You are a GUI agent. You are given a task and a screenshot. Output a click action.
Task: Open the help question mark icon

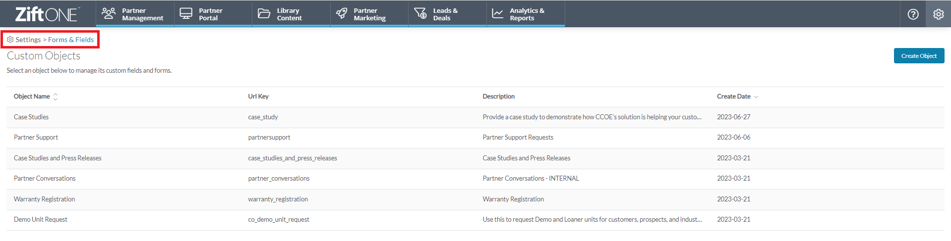pos(913,14)
